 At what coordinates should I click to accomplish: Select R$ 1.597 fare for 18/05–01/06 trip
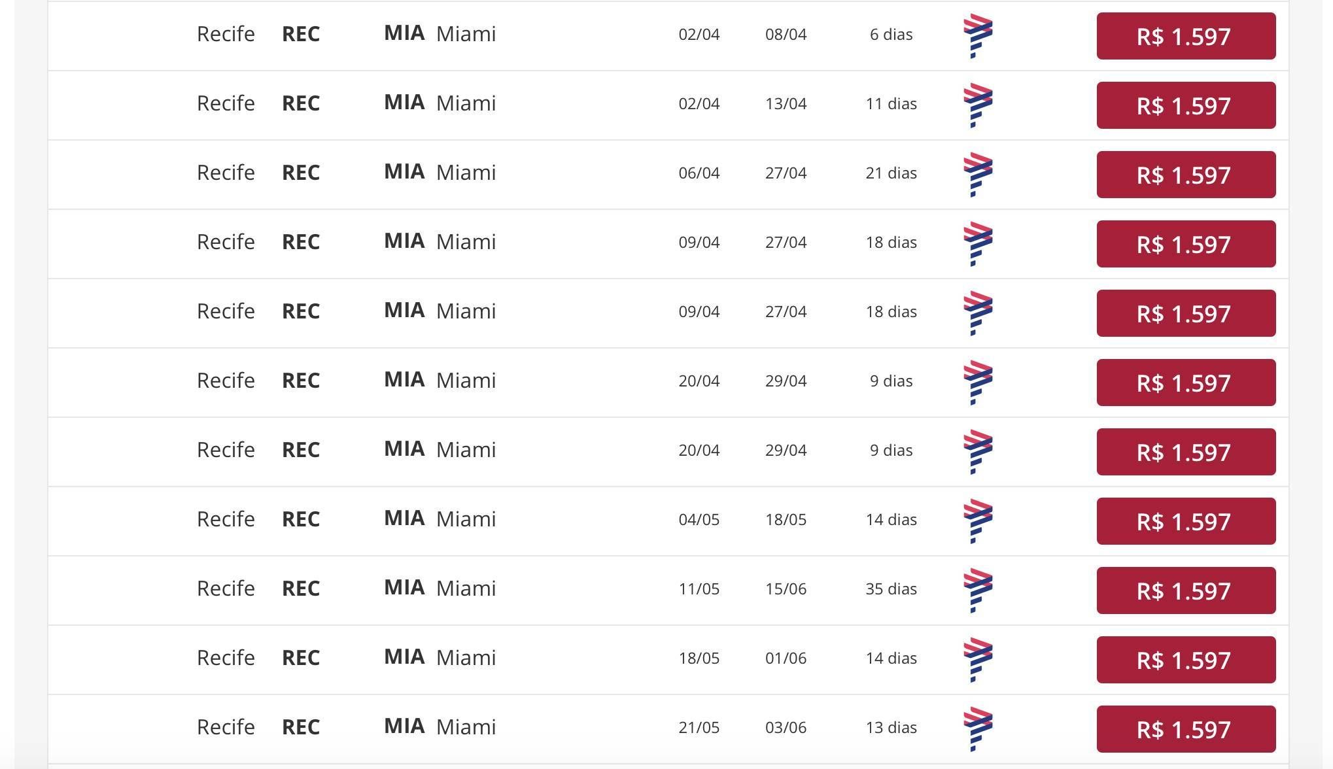click(1186, 660)
